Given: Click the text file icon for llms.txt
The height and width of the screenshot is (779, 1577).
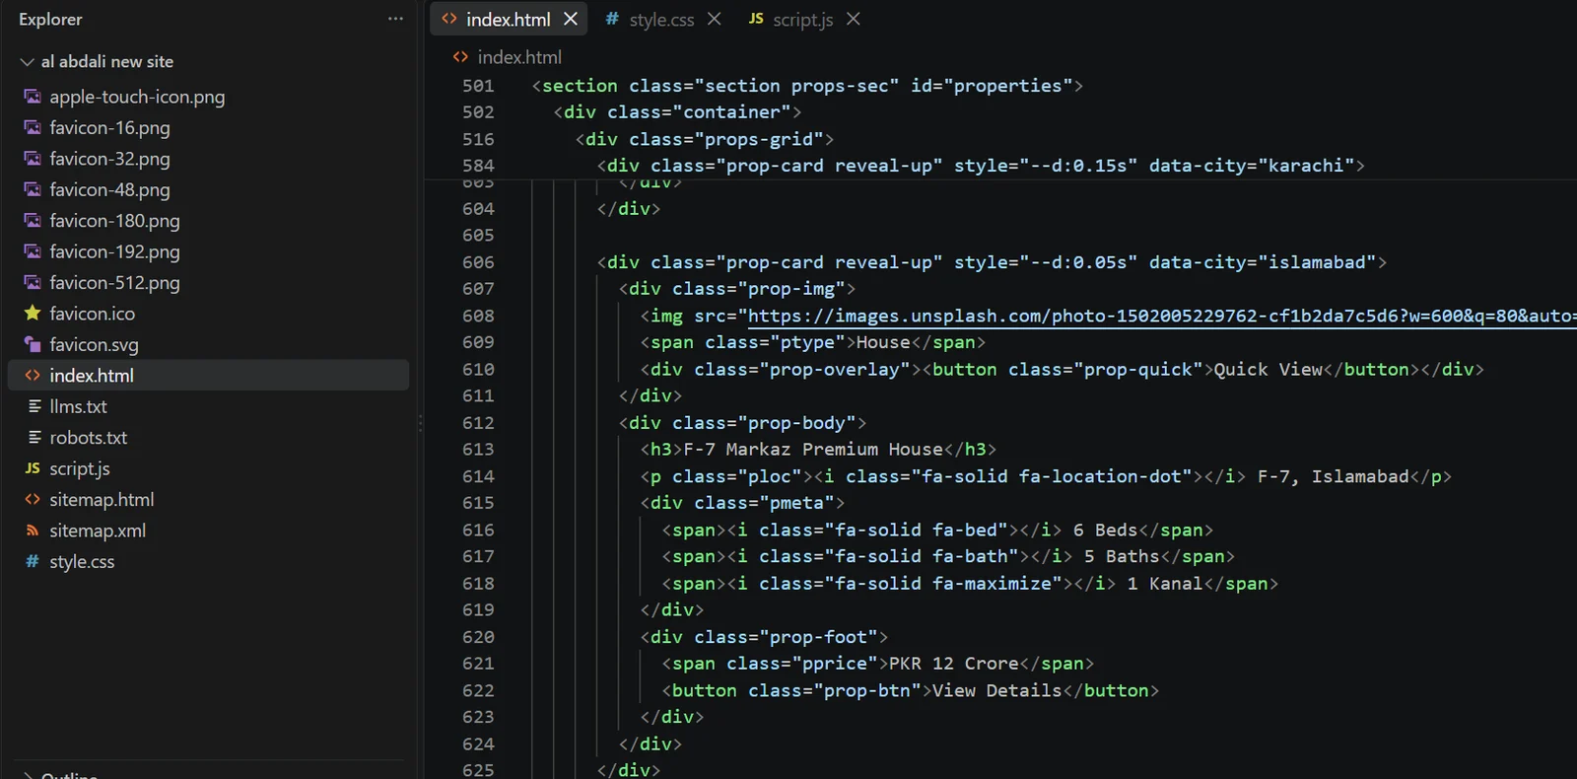Looking at the screenshot, I should click(x=33, y=406).
